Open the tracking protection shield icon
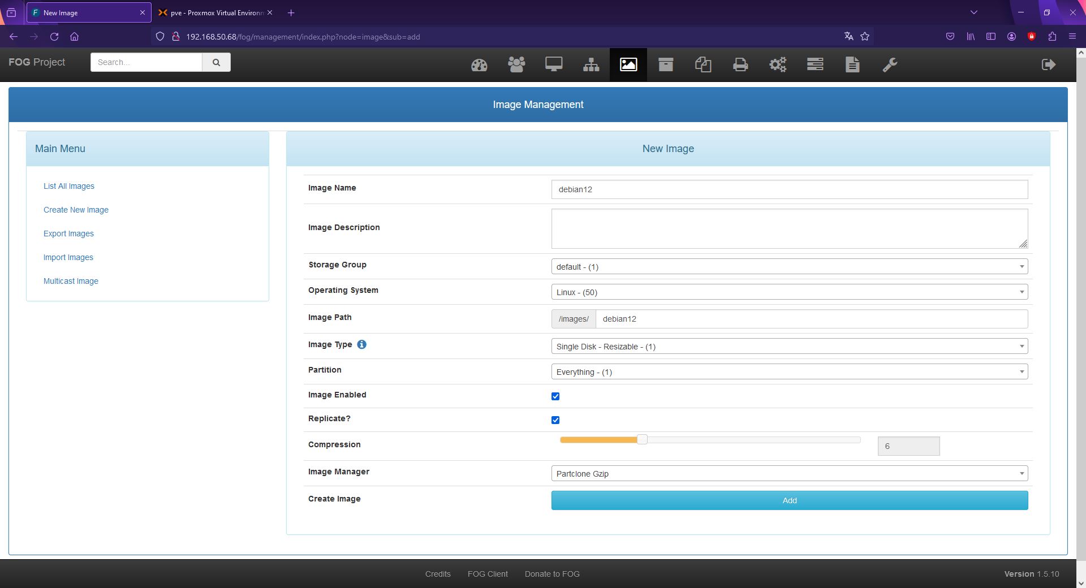Image resolution: width=1086 pixels, height=588 pixels. 160,37
